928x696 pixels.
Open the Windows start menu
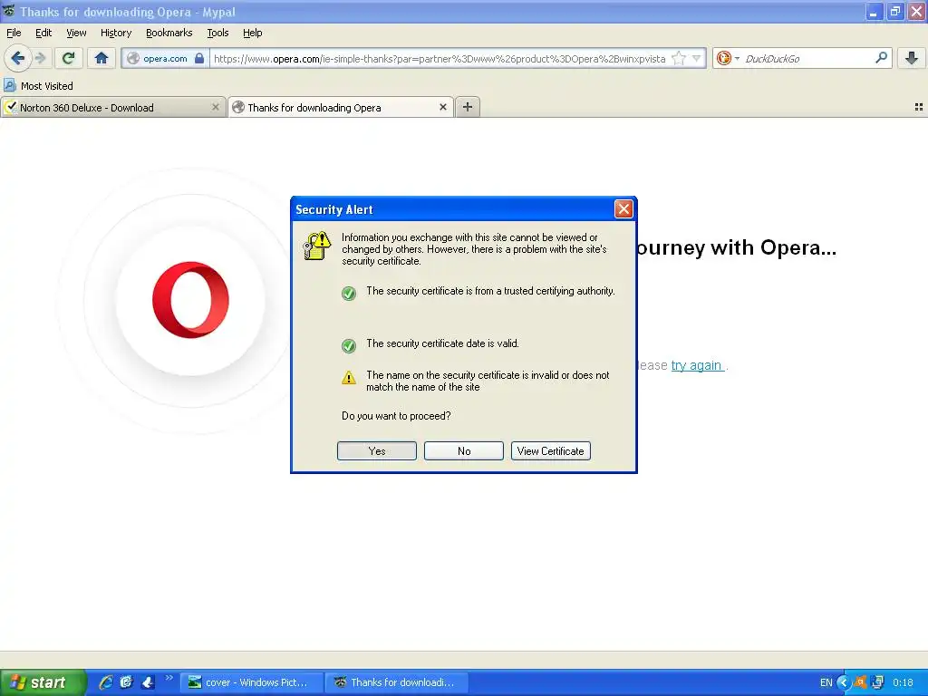point(43,682)
